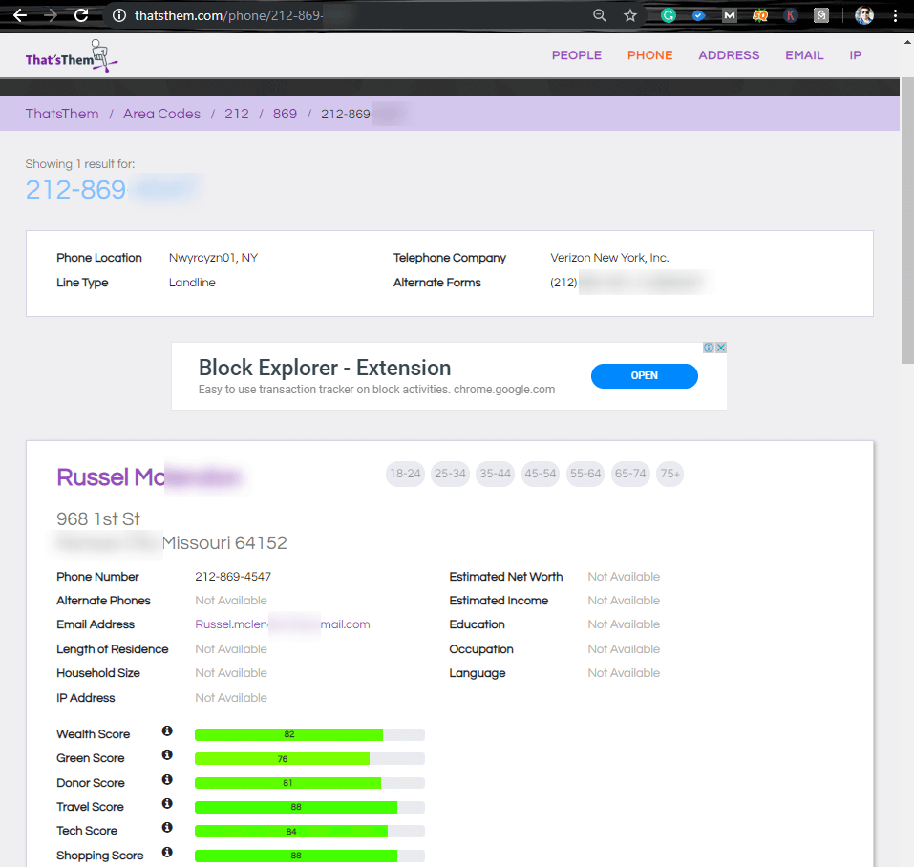
Task: Select the 35-44 age range pill
Action: (x=495, y=474)
